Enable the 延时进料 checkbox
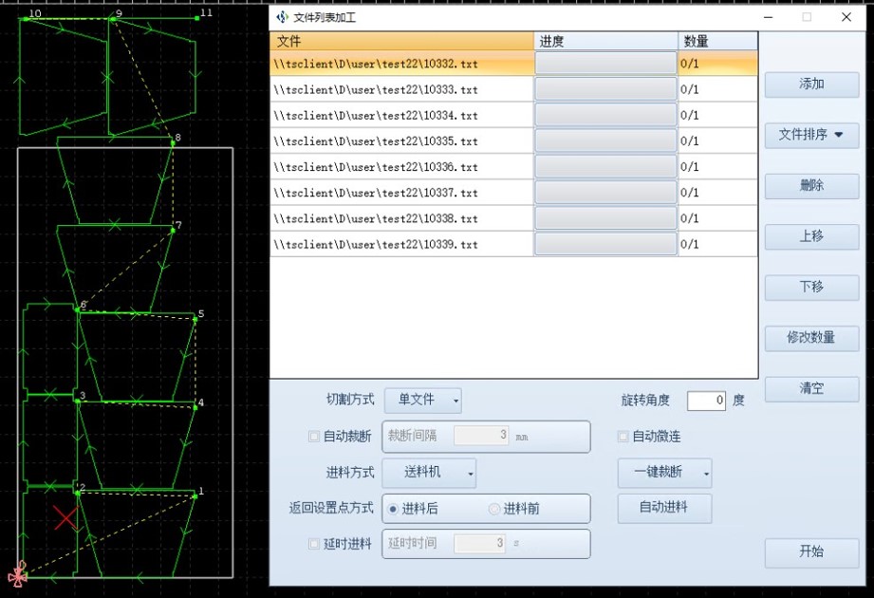 [314, 544]
